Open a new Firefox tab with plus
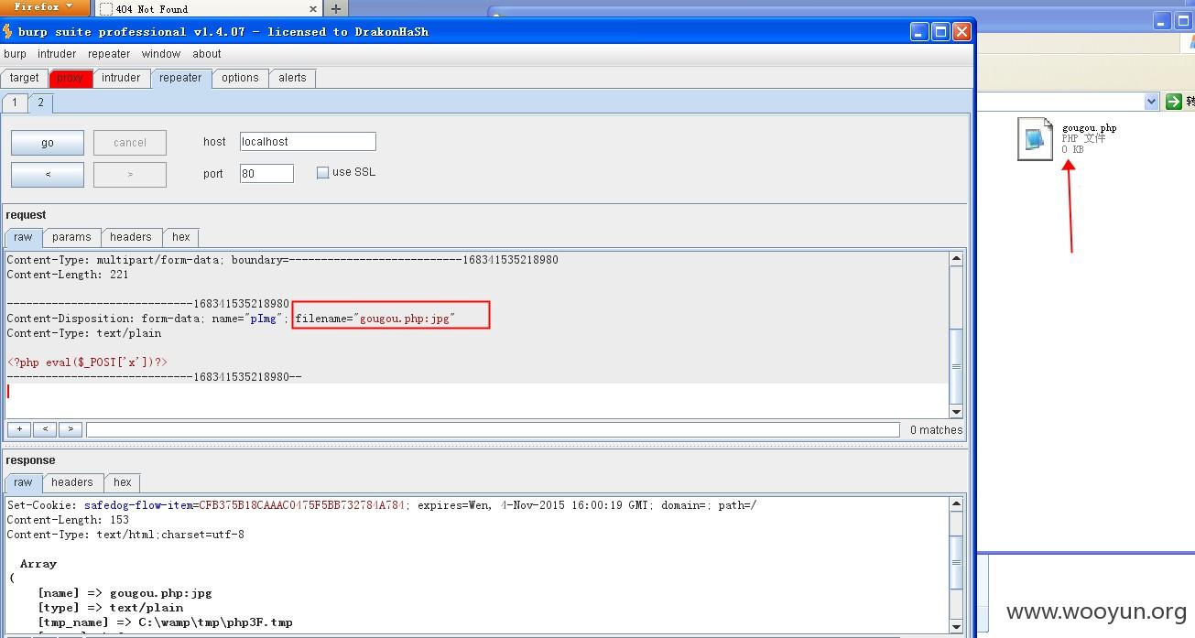Screen dimensions: 1195x638 336,9
